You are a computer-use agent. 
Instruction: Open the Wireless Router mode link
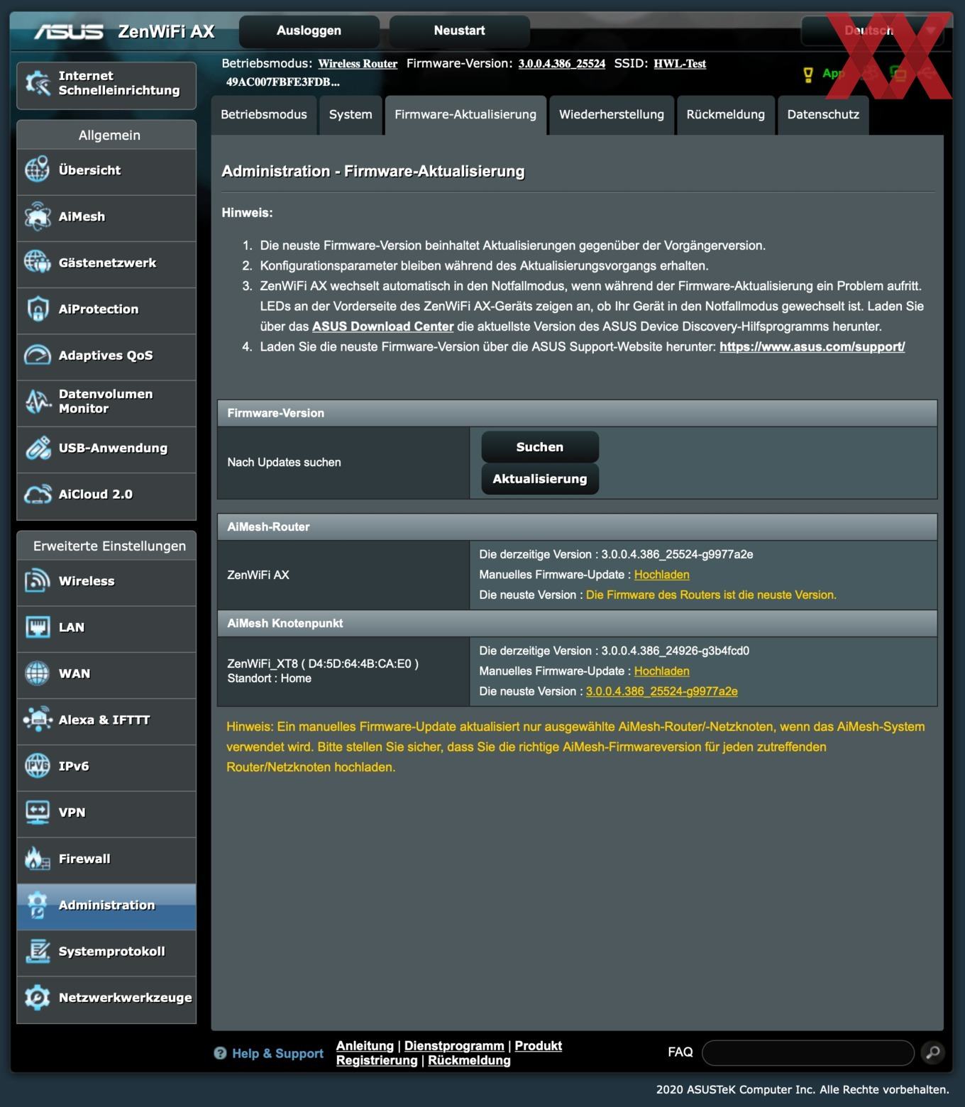tap(358, 64)
